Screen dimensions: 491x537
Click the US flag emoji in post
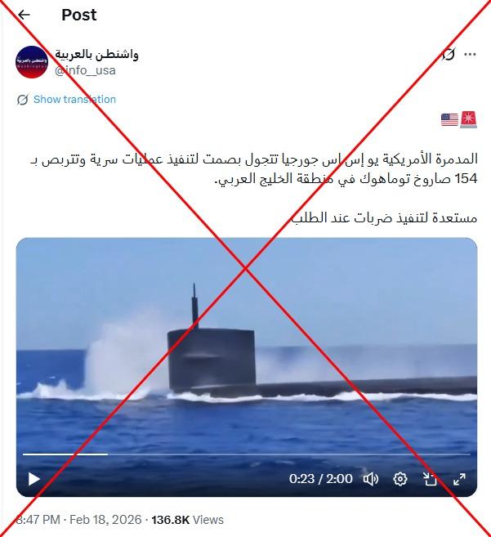click(449, 120)
